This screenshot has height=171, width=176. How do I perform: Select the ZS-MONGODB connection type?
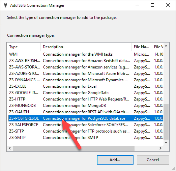[86, 106]
